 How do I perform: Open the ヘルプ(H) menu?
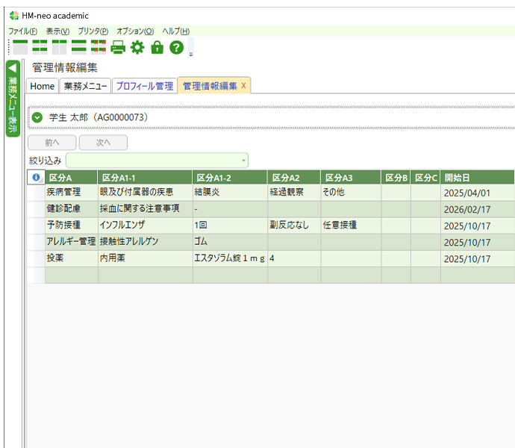click(x=175, y=31)
